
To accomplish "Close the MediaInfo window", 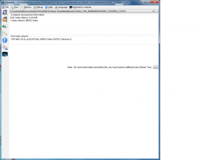I will pos(155,2).
